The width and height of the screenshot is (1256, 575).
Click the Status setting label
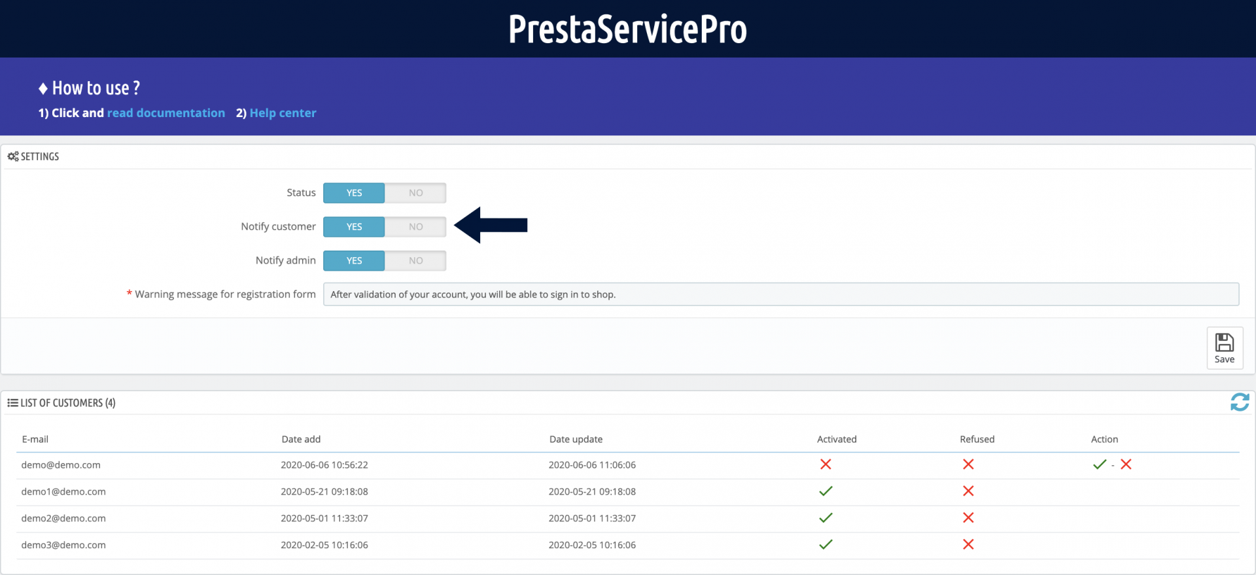[301, 193]
